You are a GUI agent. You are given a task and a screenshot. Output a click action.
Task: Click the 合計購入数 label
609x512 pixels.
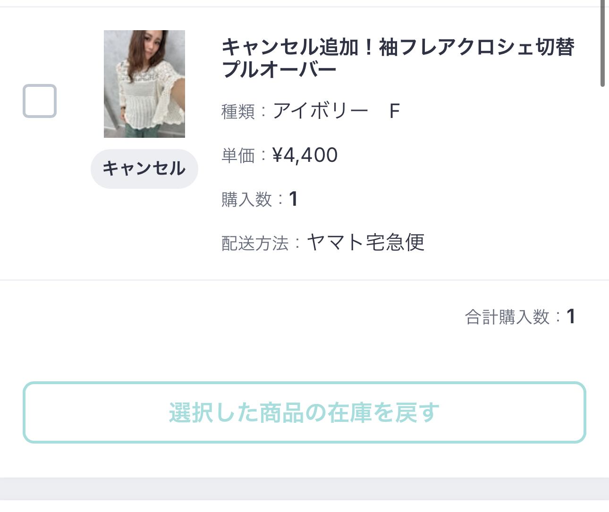[x=507, y=317]
